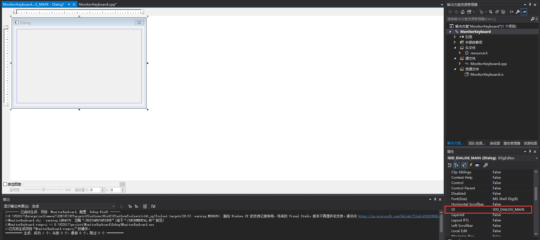
Task: Click the pending changes filter clock icon
Action: 481,12
